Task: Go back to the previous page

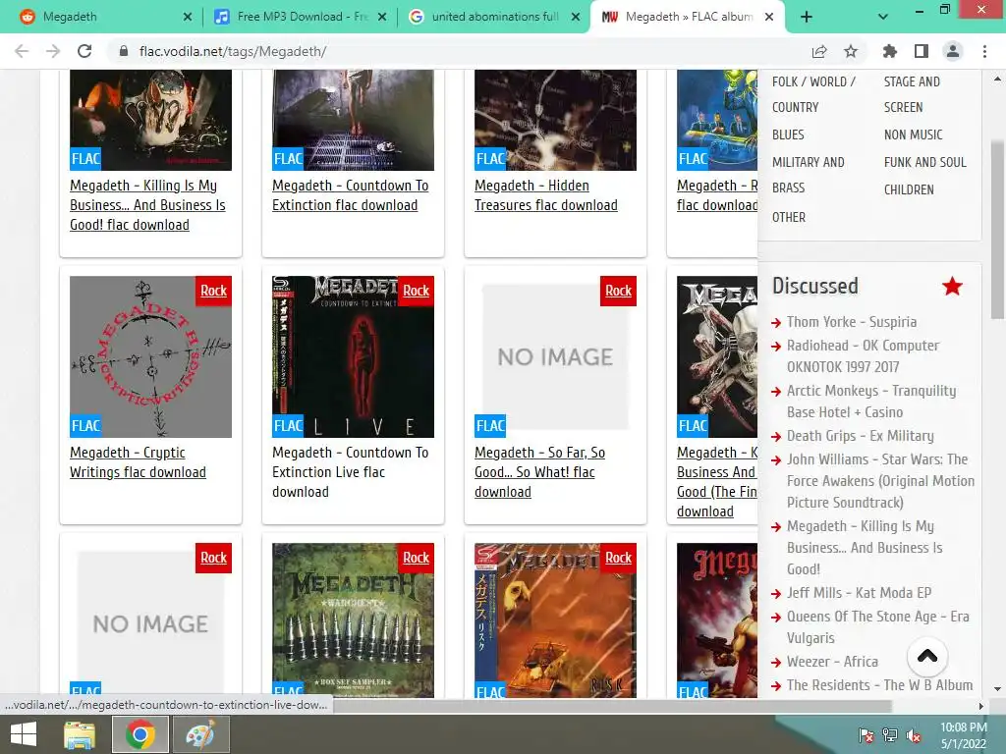Action: pyautogui.click(x=22, y=51)
